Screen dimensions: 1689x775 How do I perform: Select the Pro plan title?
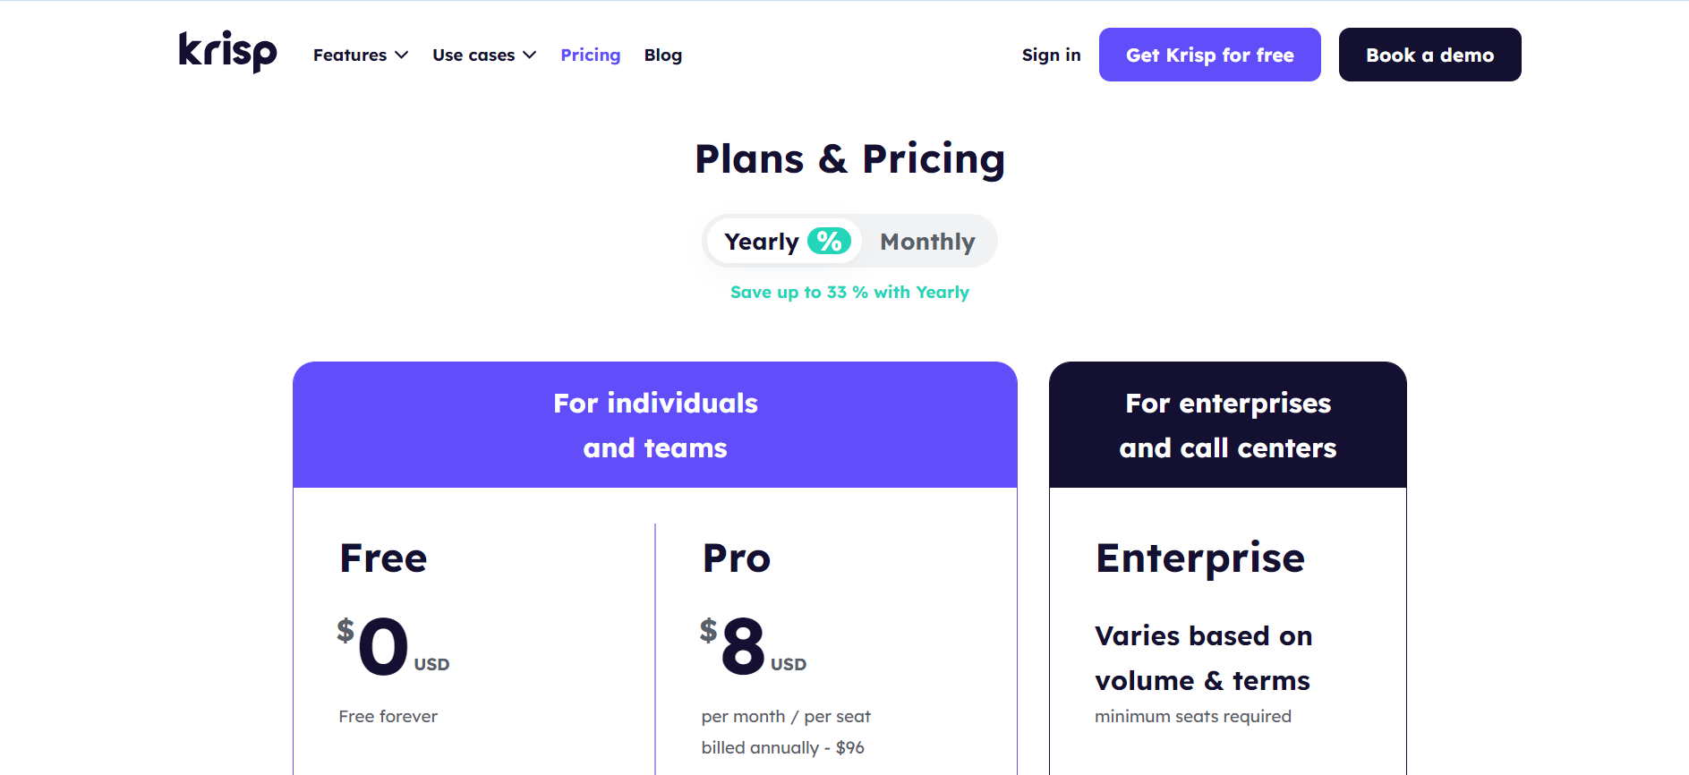coord(736,558)
